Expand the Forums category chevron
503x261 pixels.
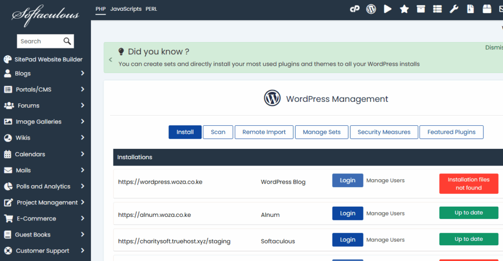point(83,105)
